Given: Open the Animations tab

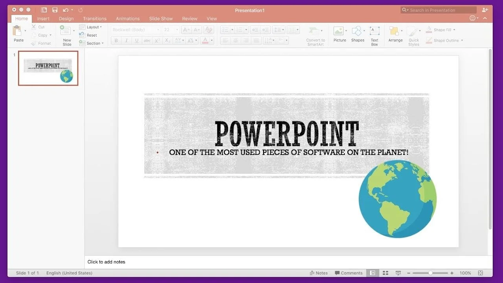Looking at the screenshot, I should click(x=128, y=18).
